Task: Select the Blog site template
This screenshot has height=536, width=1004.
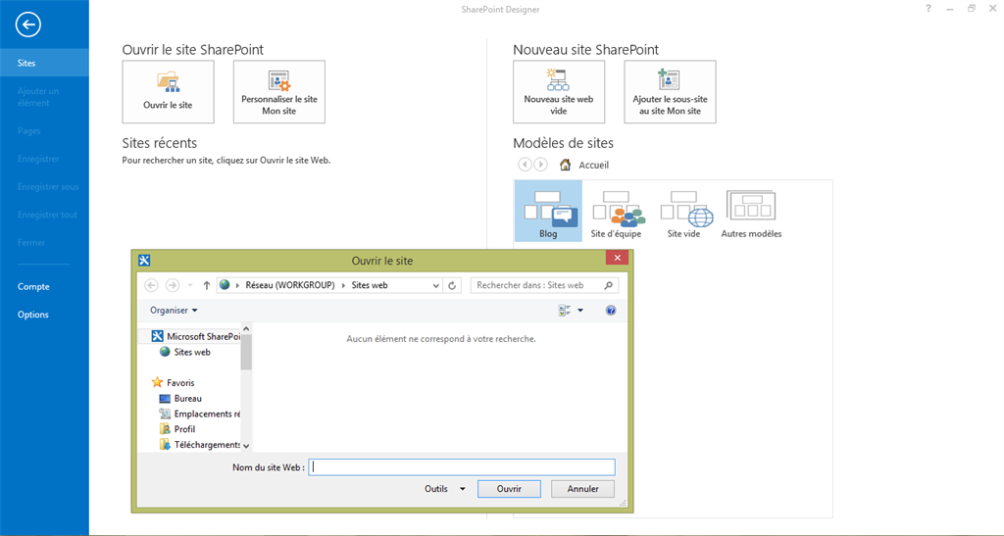Action: [x=548, y=211]
